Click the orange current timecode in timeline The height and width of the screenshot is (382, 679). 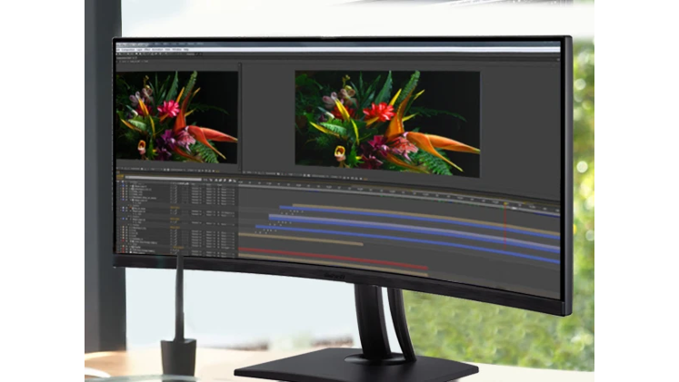120,176
